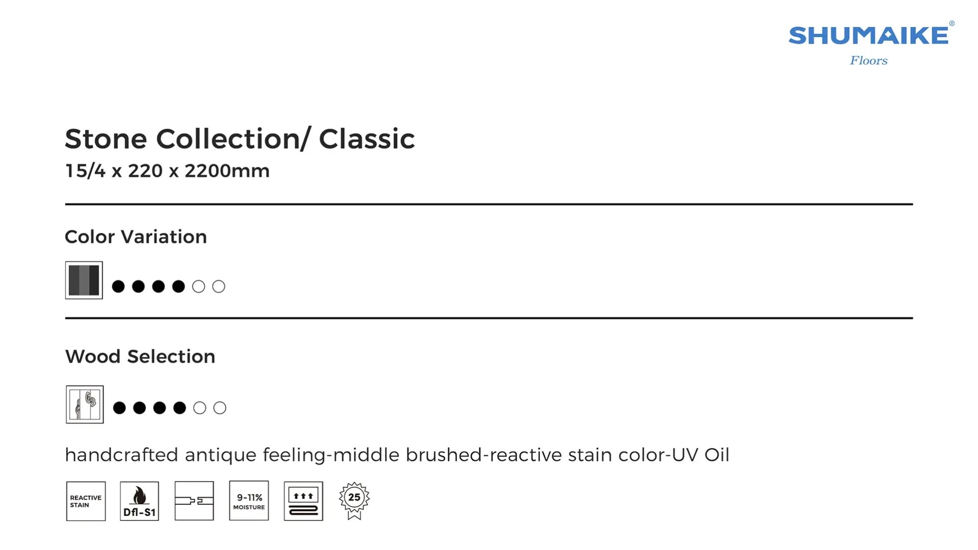Click the fifth empty Color Variation dot
The image size is (978, 550).
(198, 287)
